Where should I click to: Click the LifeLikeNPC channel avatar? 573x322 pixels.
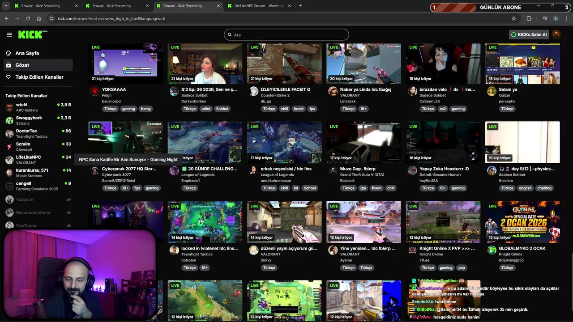(x=9, y=160)
